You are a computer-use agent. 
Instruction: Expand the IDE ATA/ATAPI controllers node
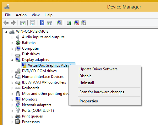click(12, 83)
